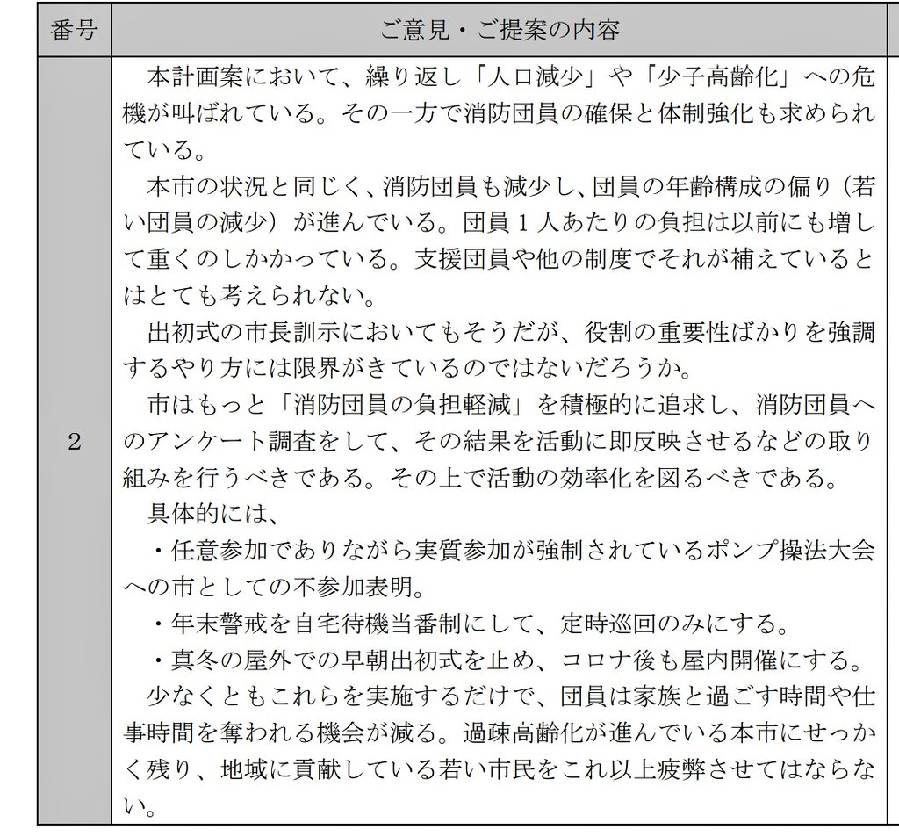Click the 番号 column header
This screenshot has height=837, width=899.
click(74, 30)
